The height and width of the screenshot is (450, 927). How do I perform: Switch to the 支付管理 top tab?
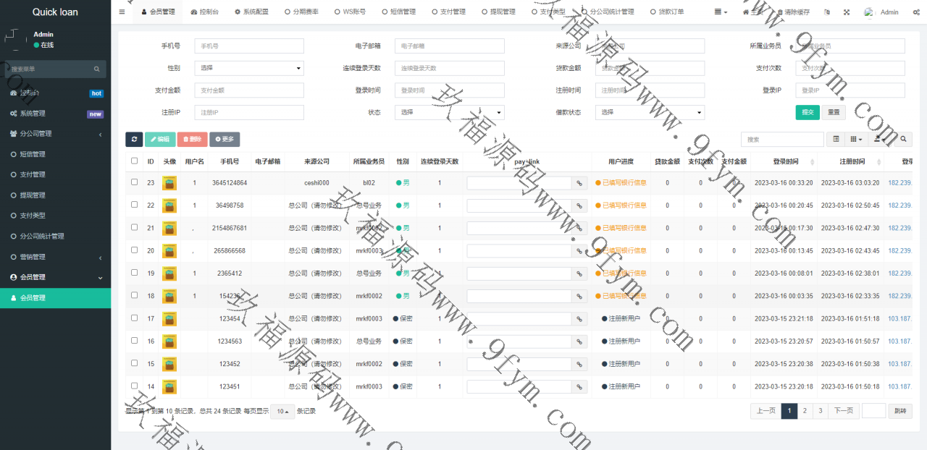pos(448,12)
